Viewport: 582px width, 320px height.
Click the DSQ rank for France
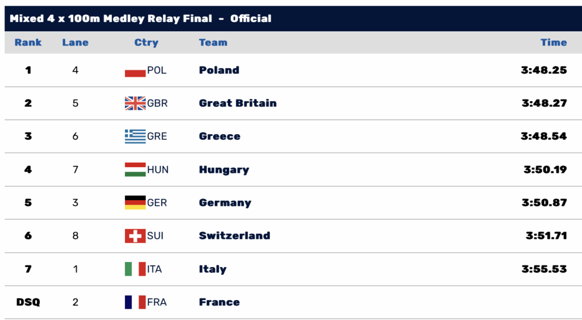point(28,302)
